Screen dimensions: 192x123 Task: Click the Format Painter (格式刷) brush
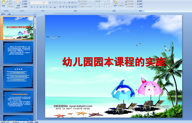point(8,7)
